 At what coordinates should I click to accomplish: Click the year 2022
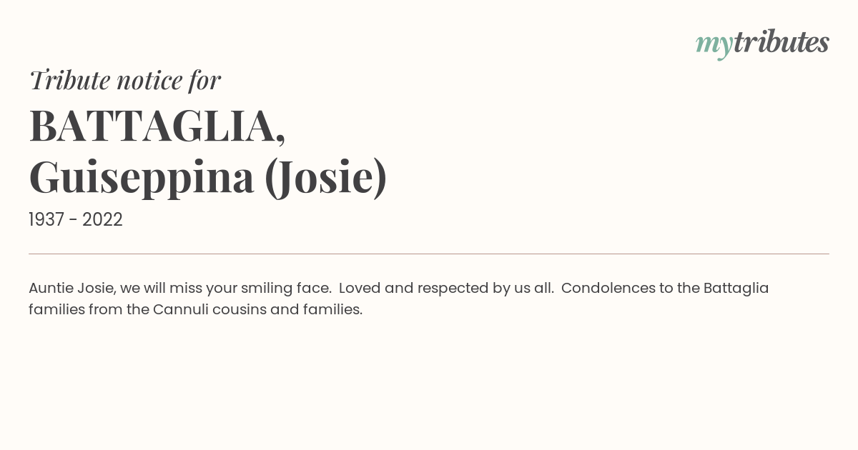[102, 219]
